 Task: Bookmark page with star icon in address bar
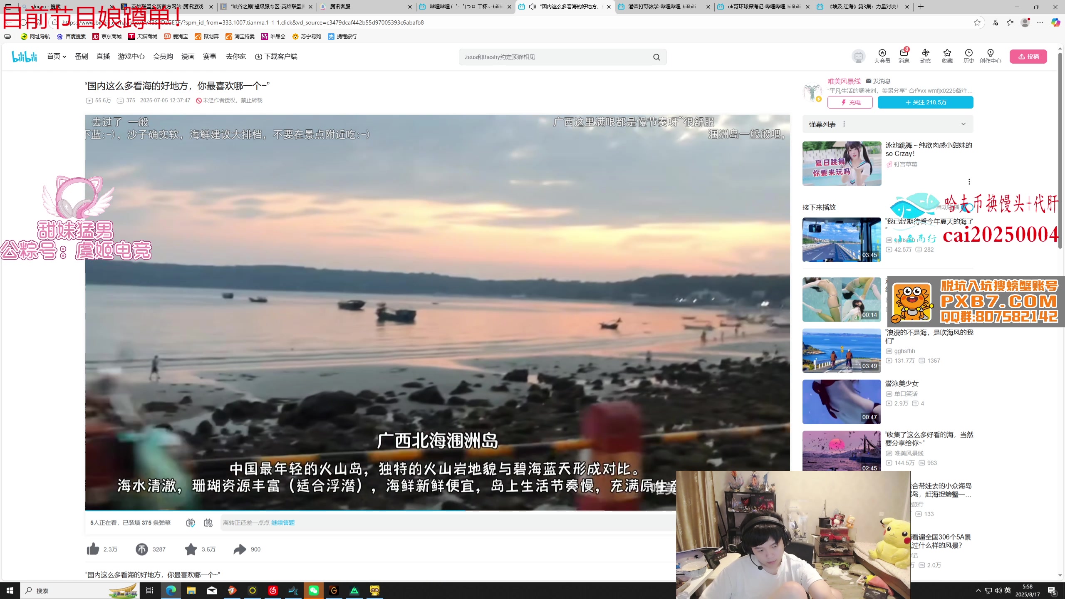point(977,22)
